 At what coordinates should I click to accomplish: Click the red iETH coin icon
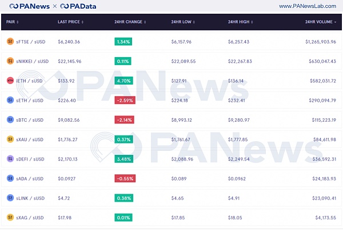[10, 81]
